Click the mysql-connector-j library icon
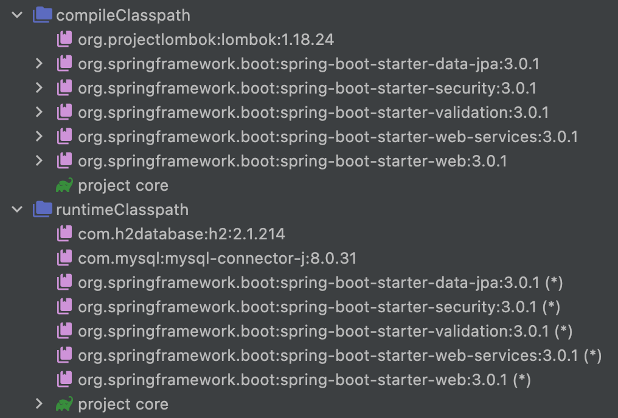618x418 pixels. [x=64, y=258]
